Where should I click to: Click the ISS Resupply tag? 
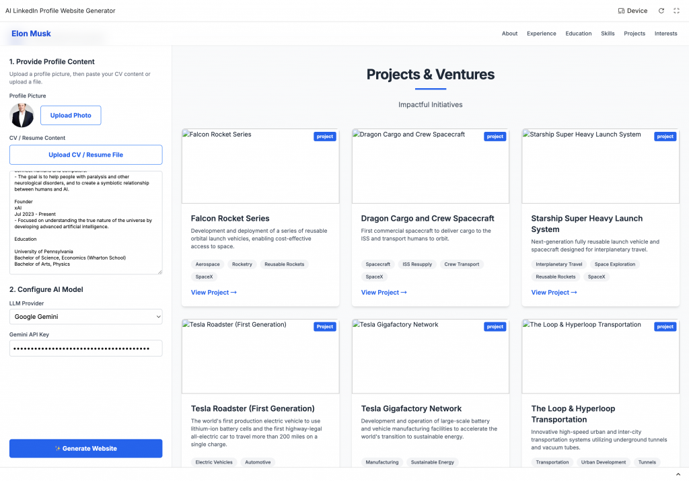click(x=417, y=264)
